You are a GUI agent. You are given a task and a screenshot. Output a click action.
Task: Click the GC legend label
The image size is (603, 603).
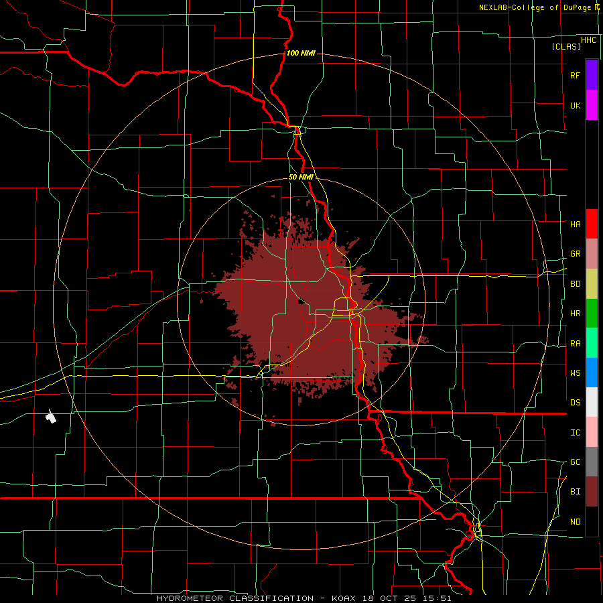[575, 462]
